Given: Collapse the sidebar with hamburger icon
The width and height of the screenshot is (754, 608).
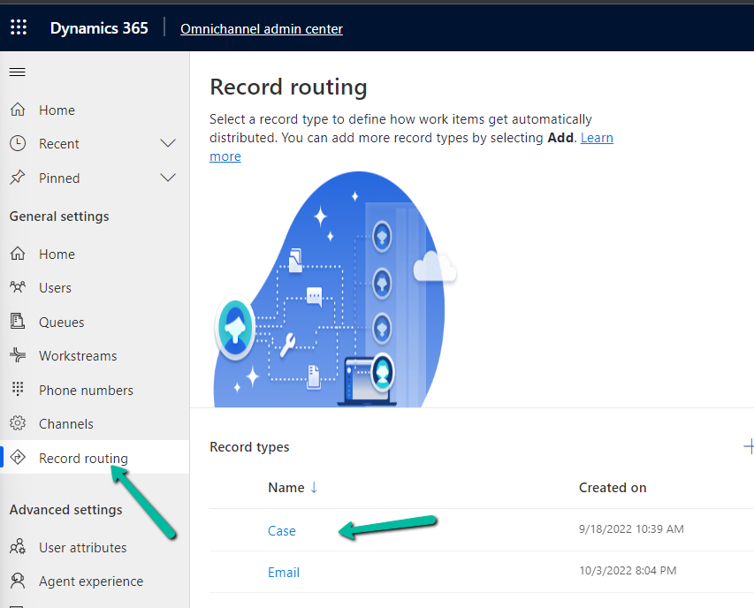Looking at the screenshot, I should tap(17, 72).
